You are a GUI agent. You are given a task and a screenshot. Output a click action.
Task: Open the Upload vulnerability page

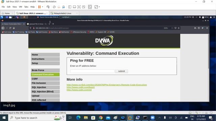[x=45, y=96]
